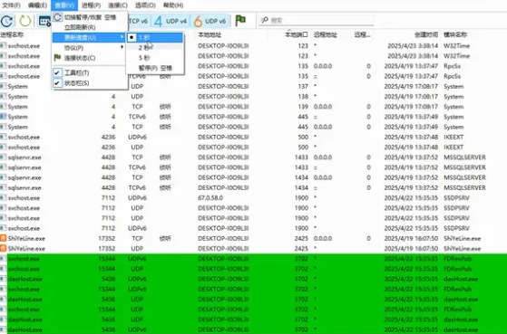
Task: Click the first green-highlighted svchost.exe row
Action: click(x=254, y=259)
